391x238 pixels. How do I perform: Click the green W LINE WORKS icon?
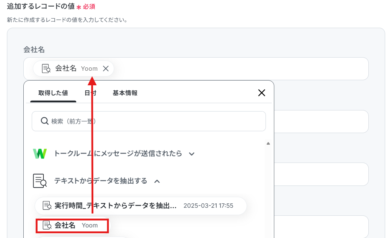40,153
